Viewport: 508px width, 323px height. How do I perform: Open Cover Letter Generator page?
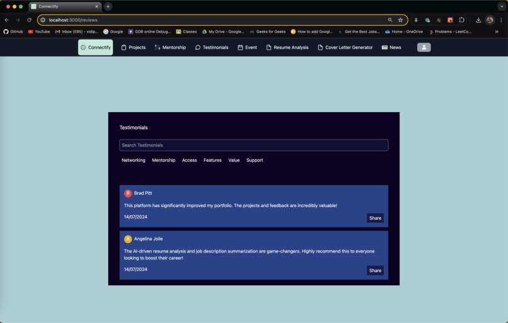click(x=345, y=47)
